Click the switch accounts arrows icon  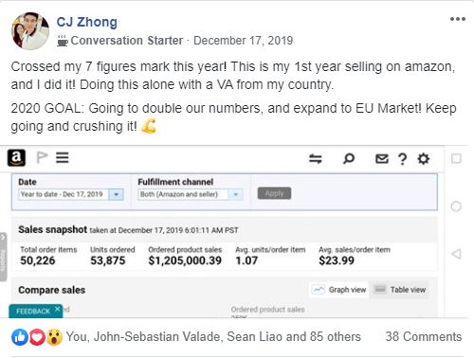click(x=316, y=158)
